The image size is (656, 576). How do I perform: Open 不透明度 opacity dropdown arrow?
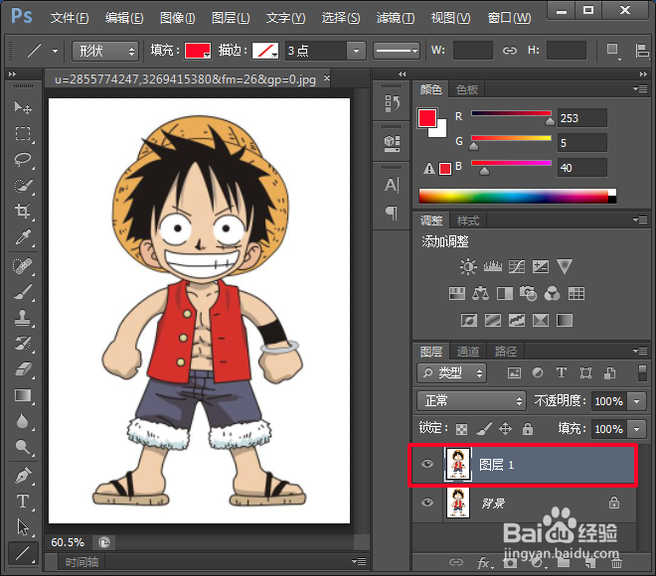[637, 401]
